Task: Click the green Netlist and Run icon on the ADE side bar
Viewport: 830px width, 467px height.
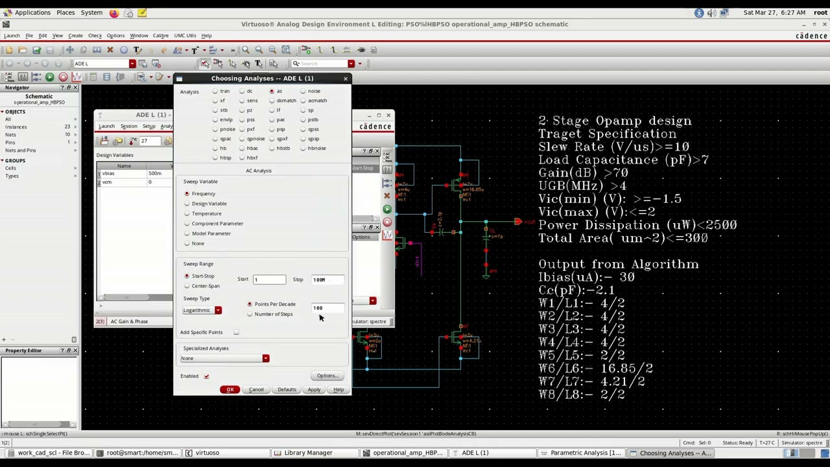Action: (x=387, y=209)
